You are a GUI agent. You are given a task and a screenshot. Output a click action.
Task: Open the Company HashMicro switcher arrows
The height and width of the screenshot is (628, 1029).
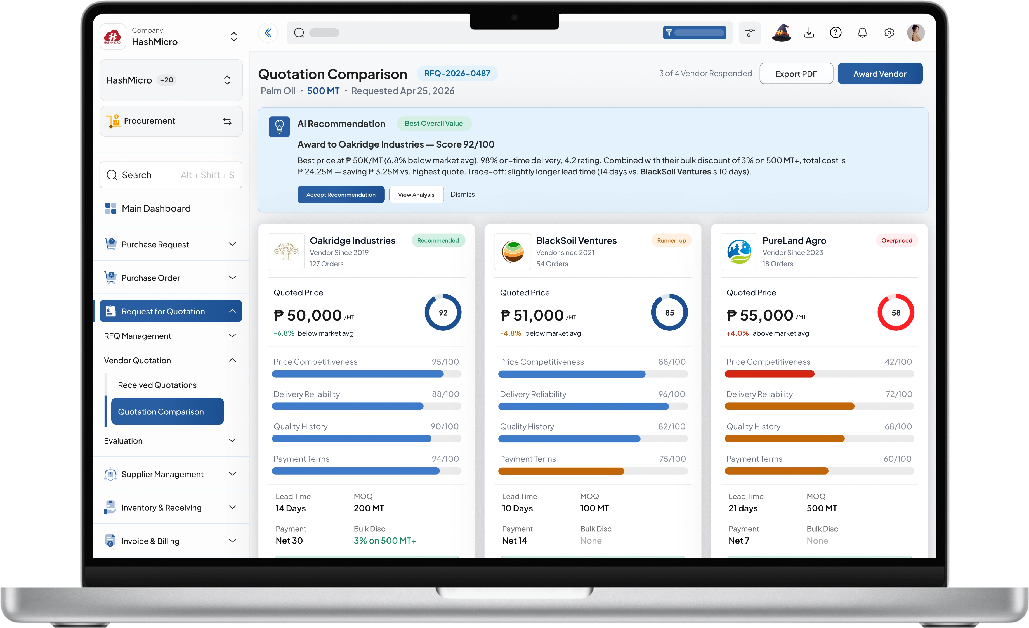[234, 37]
